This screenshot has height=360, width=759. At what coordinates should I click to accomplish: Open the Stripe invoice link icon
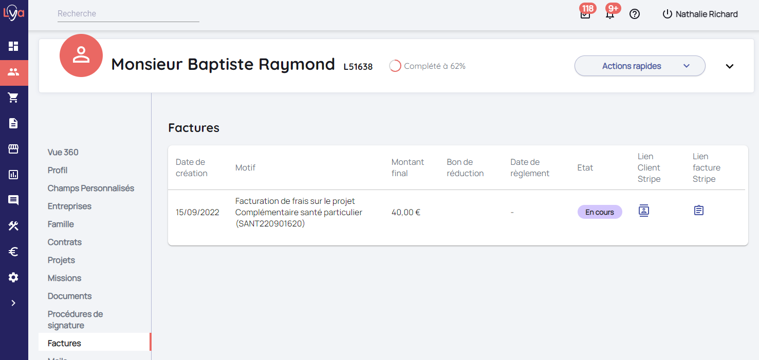pos(698,211)
